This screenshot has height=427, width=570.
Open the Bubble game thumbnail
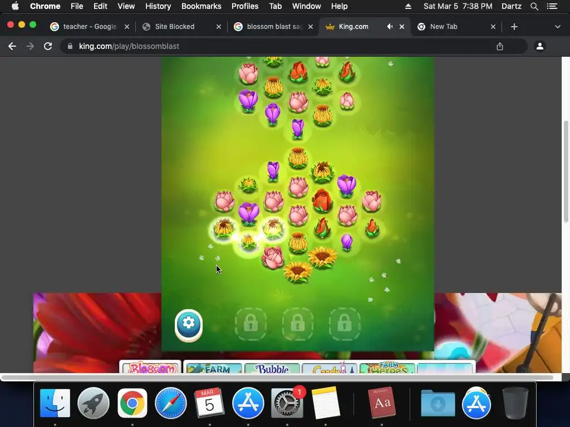coord(273,368)
